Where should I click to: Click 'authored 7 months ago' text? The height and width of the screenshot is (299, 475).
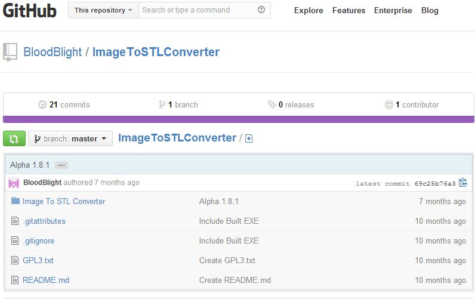click(101, 183)
